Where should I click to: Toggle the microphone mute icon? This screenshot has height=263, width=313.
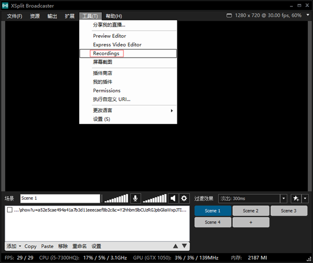tap(135, 198)
